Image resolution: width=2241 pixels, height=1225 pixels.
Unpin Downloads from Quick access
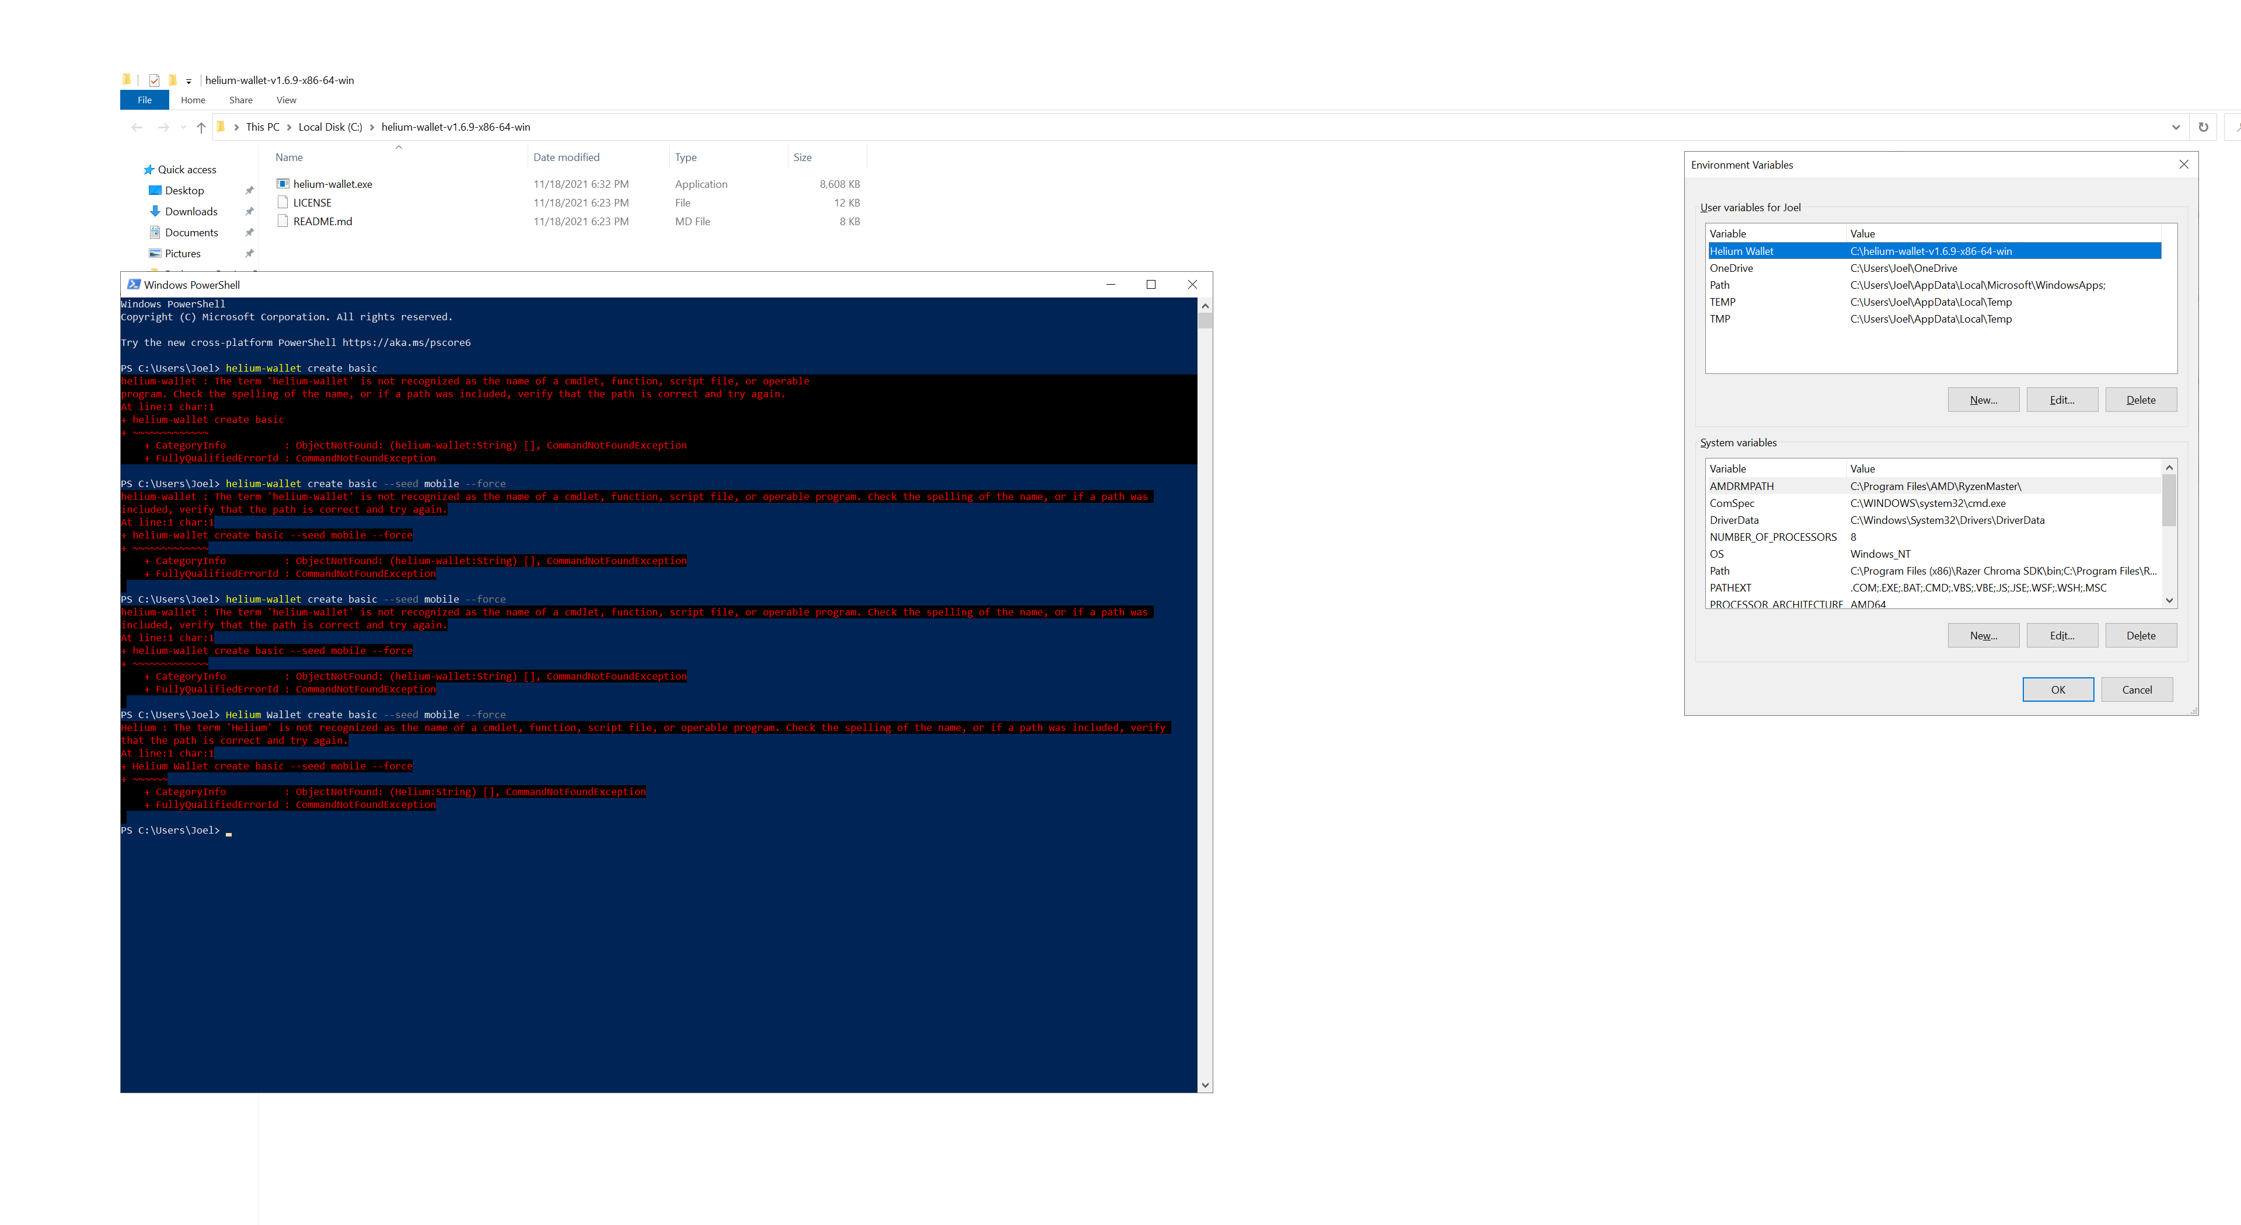click(x=250, y=211)
